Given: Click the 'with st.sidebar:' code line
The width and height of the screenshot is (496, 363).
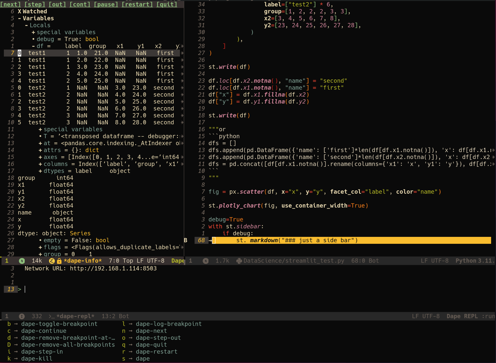Looking at the screenshot, I should click(x=236, y=226).
